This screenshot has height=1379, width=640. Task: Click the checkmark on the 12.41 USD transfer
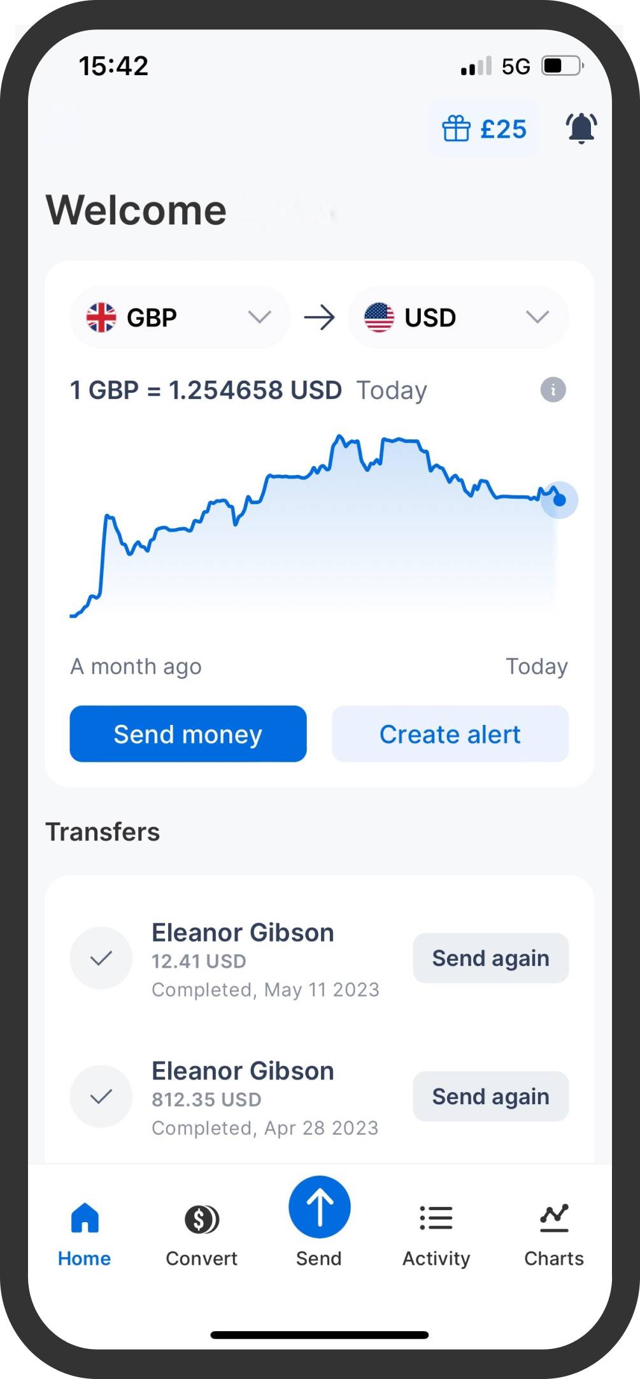(101, 958)
